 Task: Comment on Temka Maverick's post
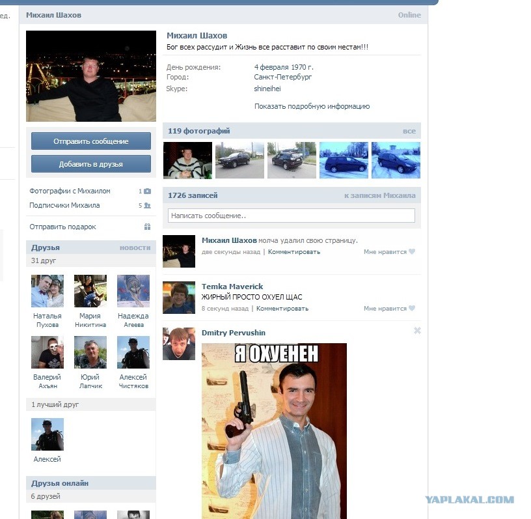click(282, 309)
